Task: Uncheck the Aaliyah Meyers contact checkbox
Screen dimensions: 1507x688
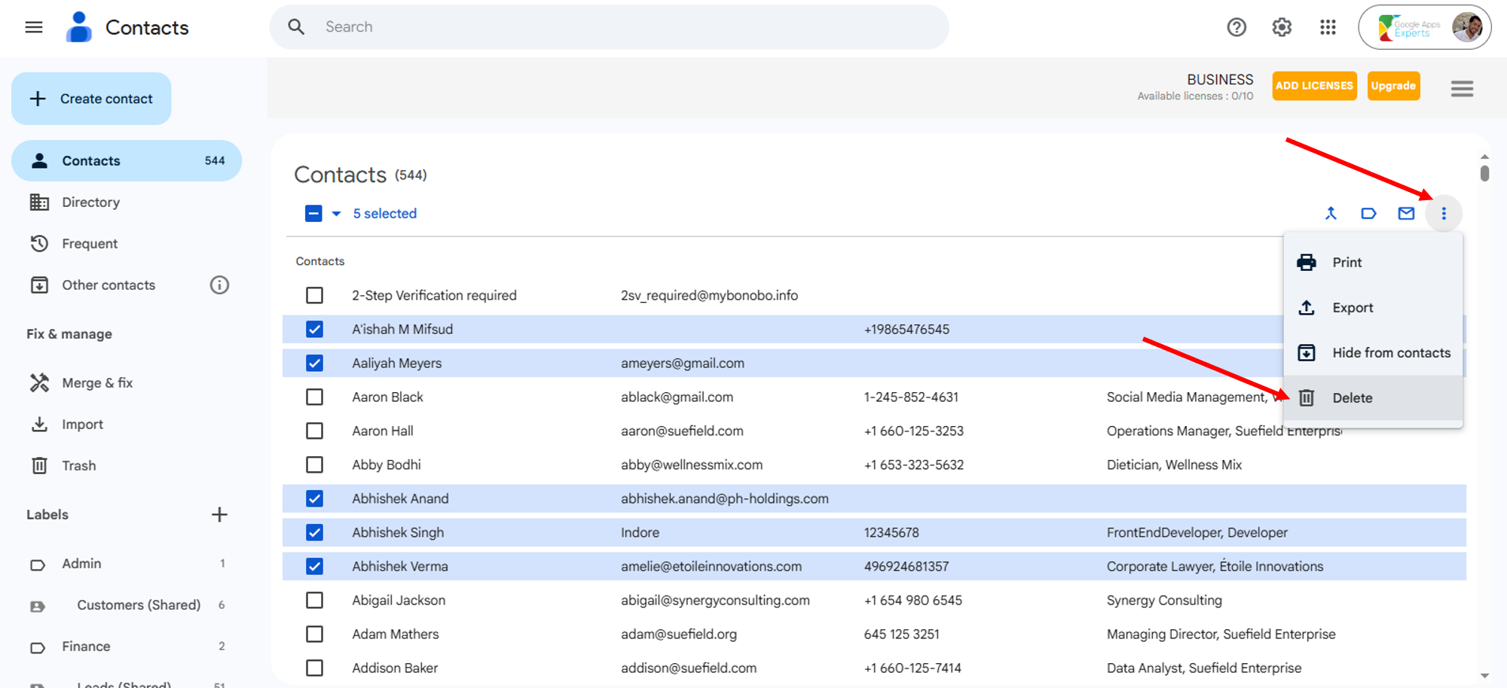Action: coord(315,364)
